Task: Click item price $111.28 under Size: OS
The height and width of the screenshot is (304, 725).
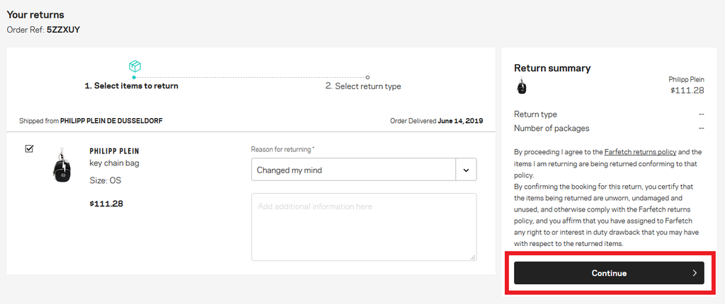Action: click(106, 204)
